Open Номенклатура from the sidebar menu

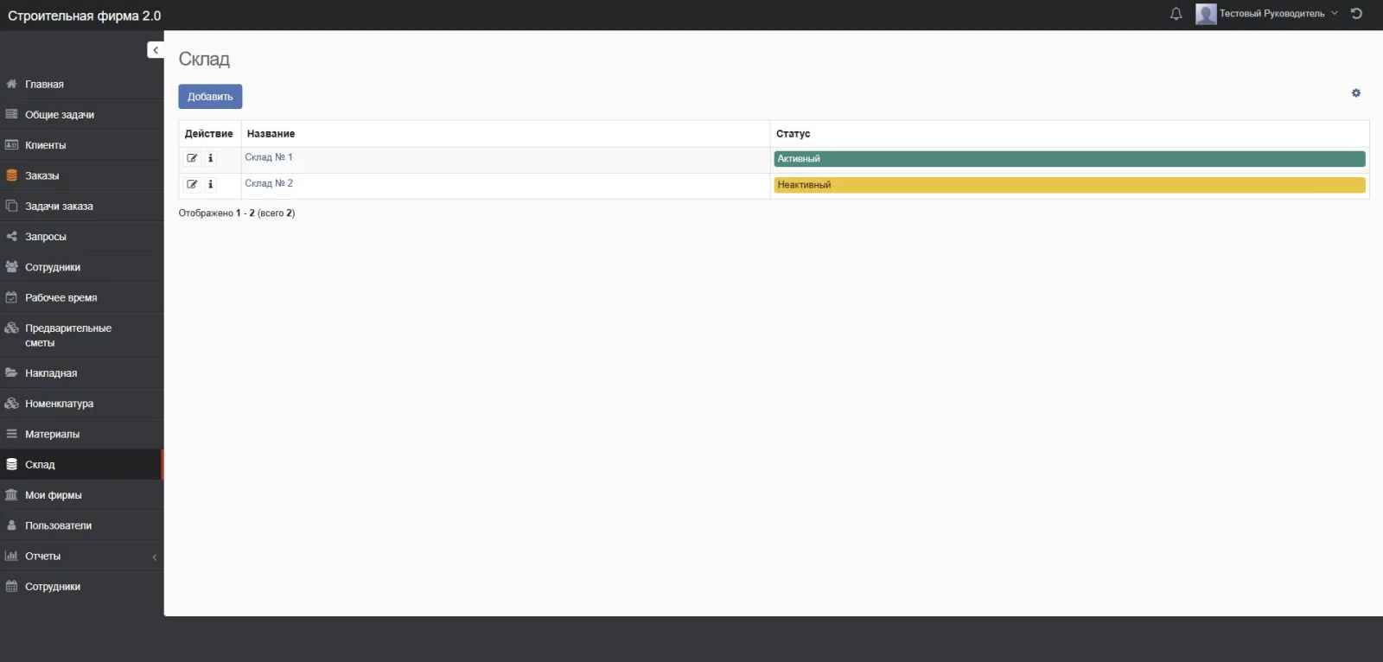tap(59, 404)
